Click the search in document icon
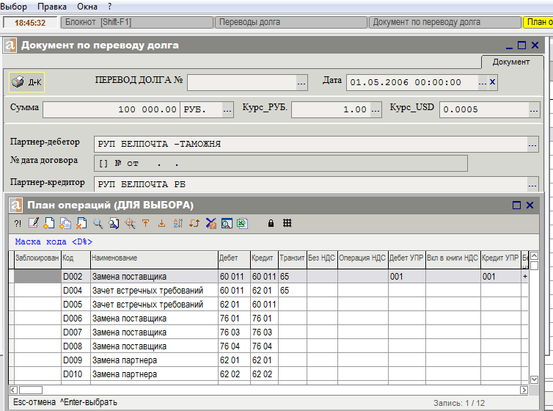Viewport: 553px width, 411px height. point(114,223)
